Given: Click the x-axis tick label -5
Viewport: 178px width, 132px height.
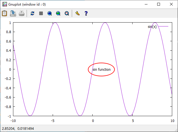Looking at the screenshot, I should click(x=53, y=121).
